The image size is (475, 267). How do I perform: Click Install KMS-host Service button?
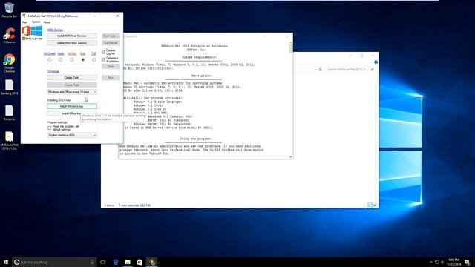pos(72,36)
